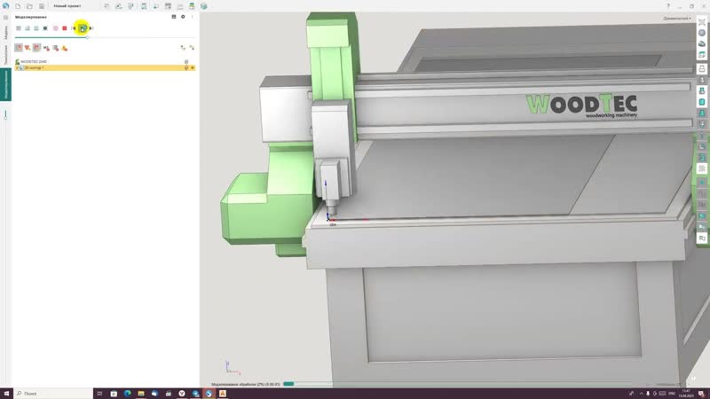
Task: Switch to the Технология sidebar tab
Action: 5,55
